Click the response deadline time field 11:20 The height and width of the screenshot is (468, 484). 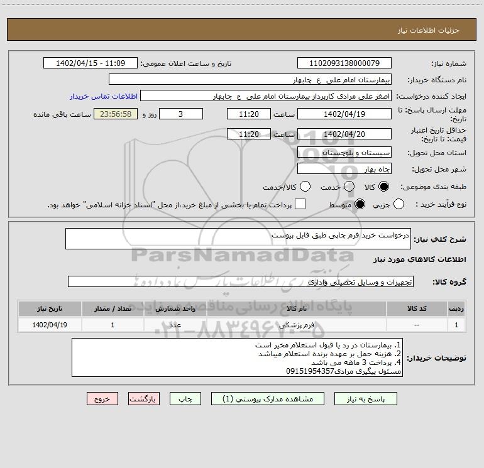(249, 114)
